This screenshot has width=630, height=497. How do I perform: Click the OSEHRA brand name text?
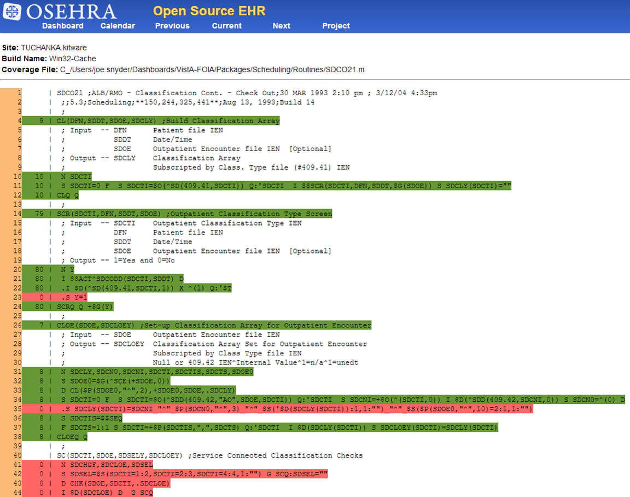71,12
